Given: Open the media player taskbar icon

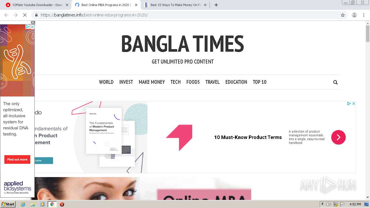Looking at the screenshot, I should pos(42,204).
